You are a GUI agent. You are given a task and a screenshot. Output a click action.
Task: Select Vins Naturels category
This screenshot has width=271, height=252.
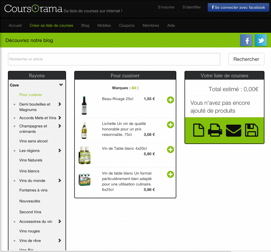coord(31,160)
